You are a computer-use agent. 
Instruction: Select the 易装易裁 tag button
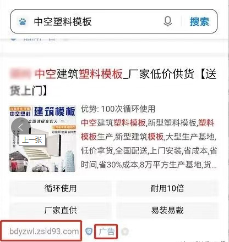click(167, 210)
